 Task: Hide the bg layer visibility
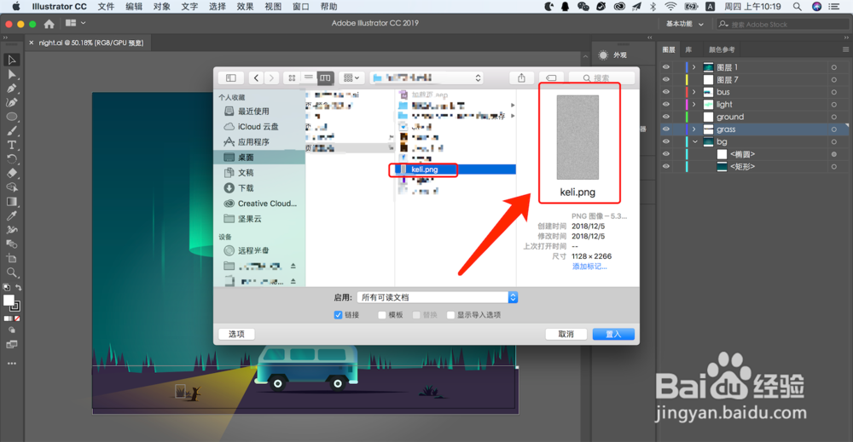click(666, 141)
